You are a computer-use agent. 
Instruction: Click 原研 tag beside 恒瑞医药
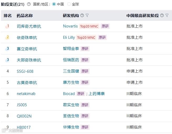point(85,60)
